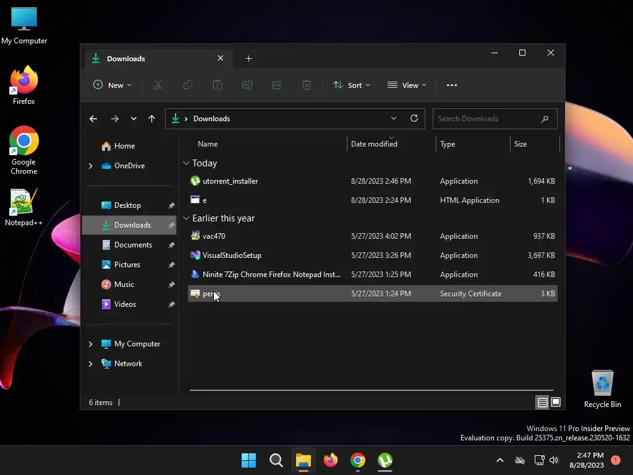The image size is (633, 475).
Task: Click the search magnifier in Search Downloads
Action: point(545,119)
